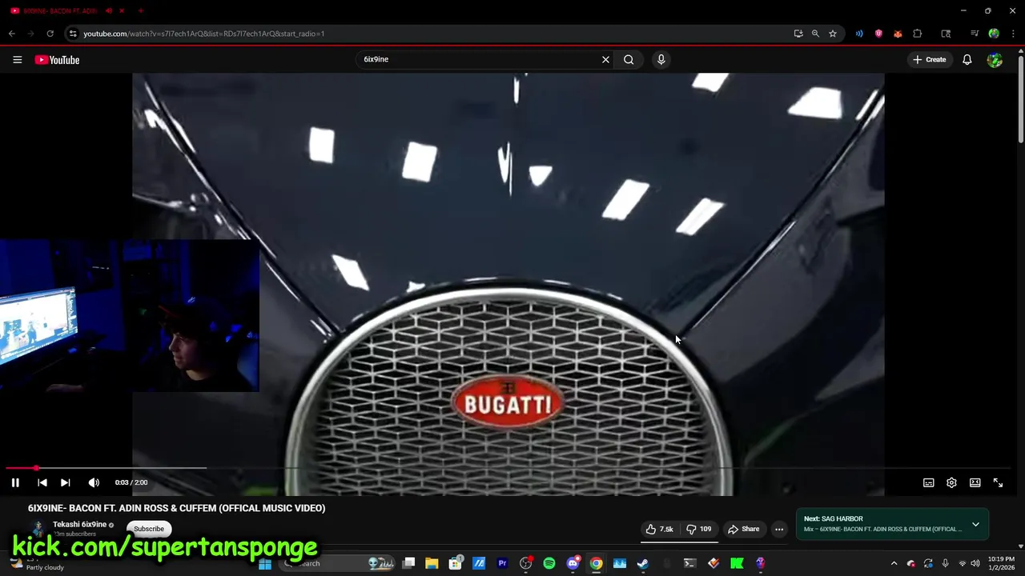Share the video

pyautogui.click(x=743, y=529)
